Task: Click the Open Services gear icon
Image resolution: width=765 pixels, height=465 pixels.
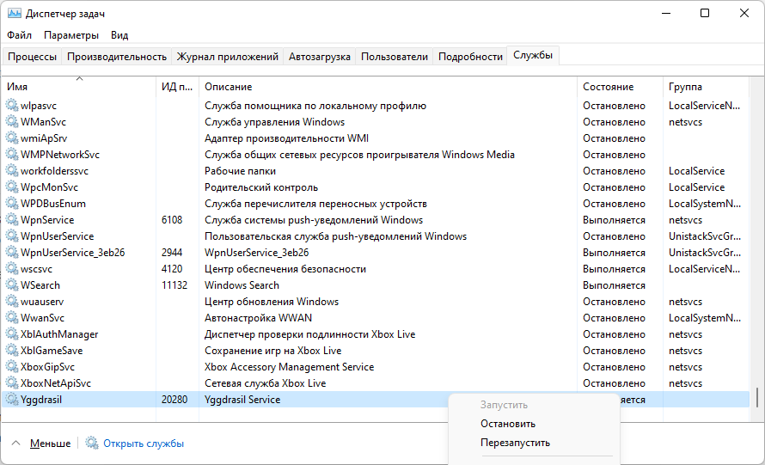Action: click(x=92, y=444)
